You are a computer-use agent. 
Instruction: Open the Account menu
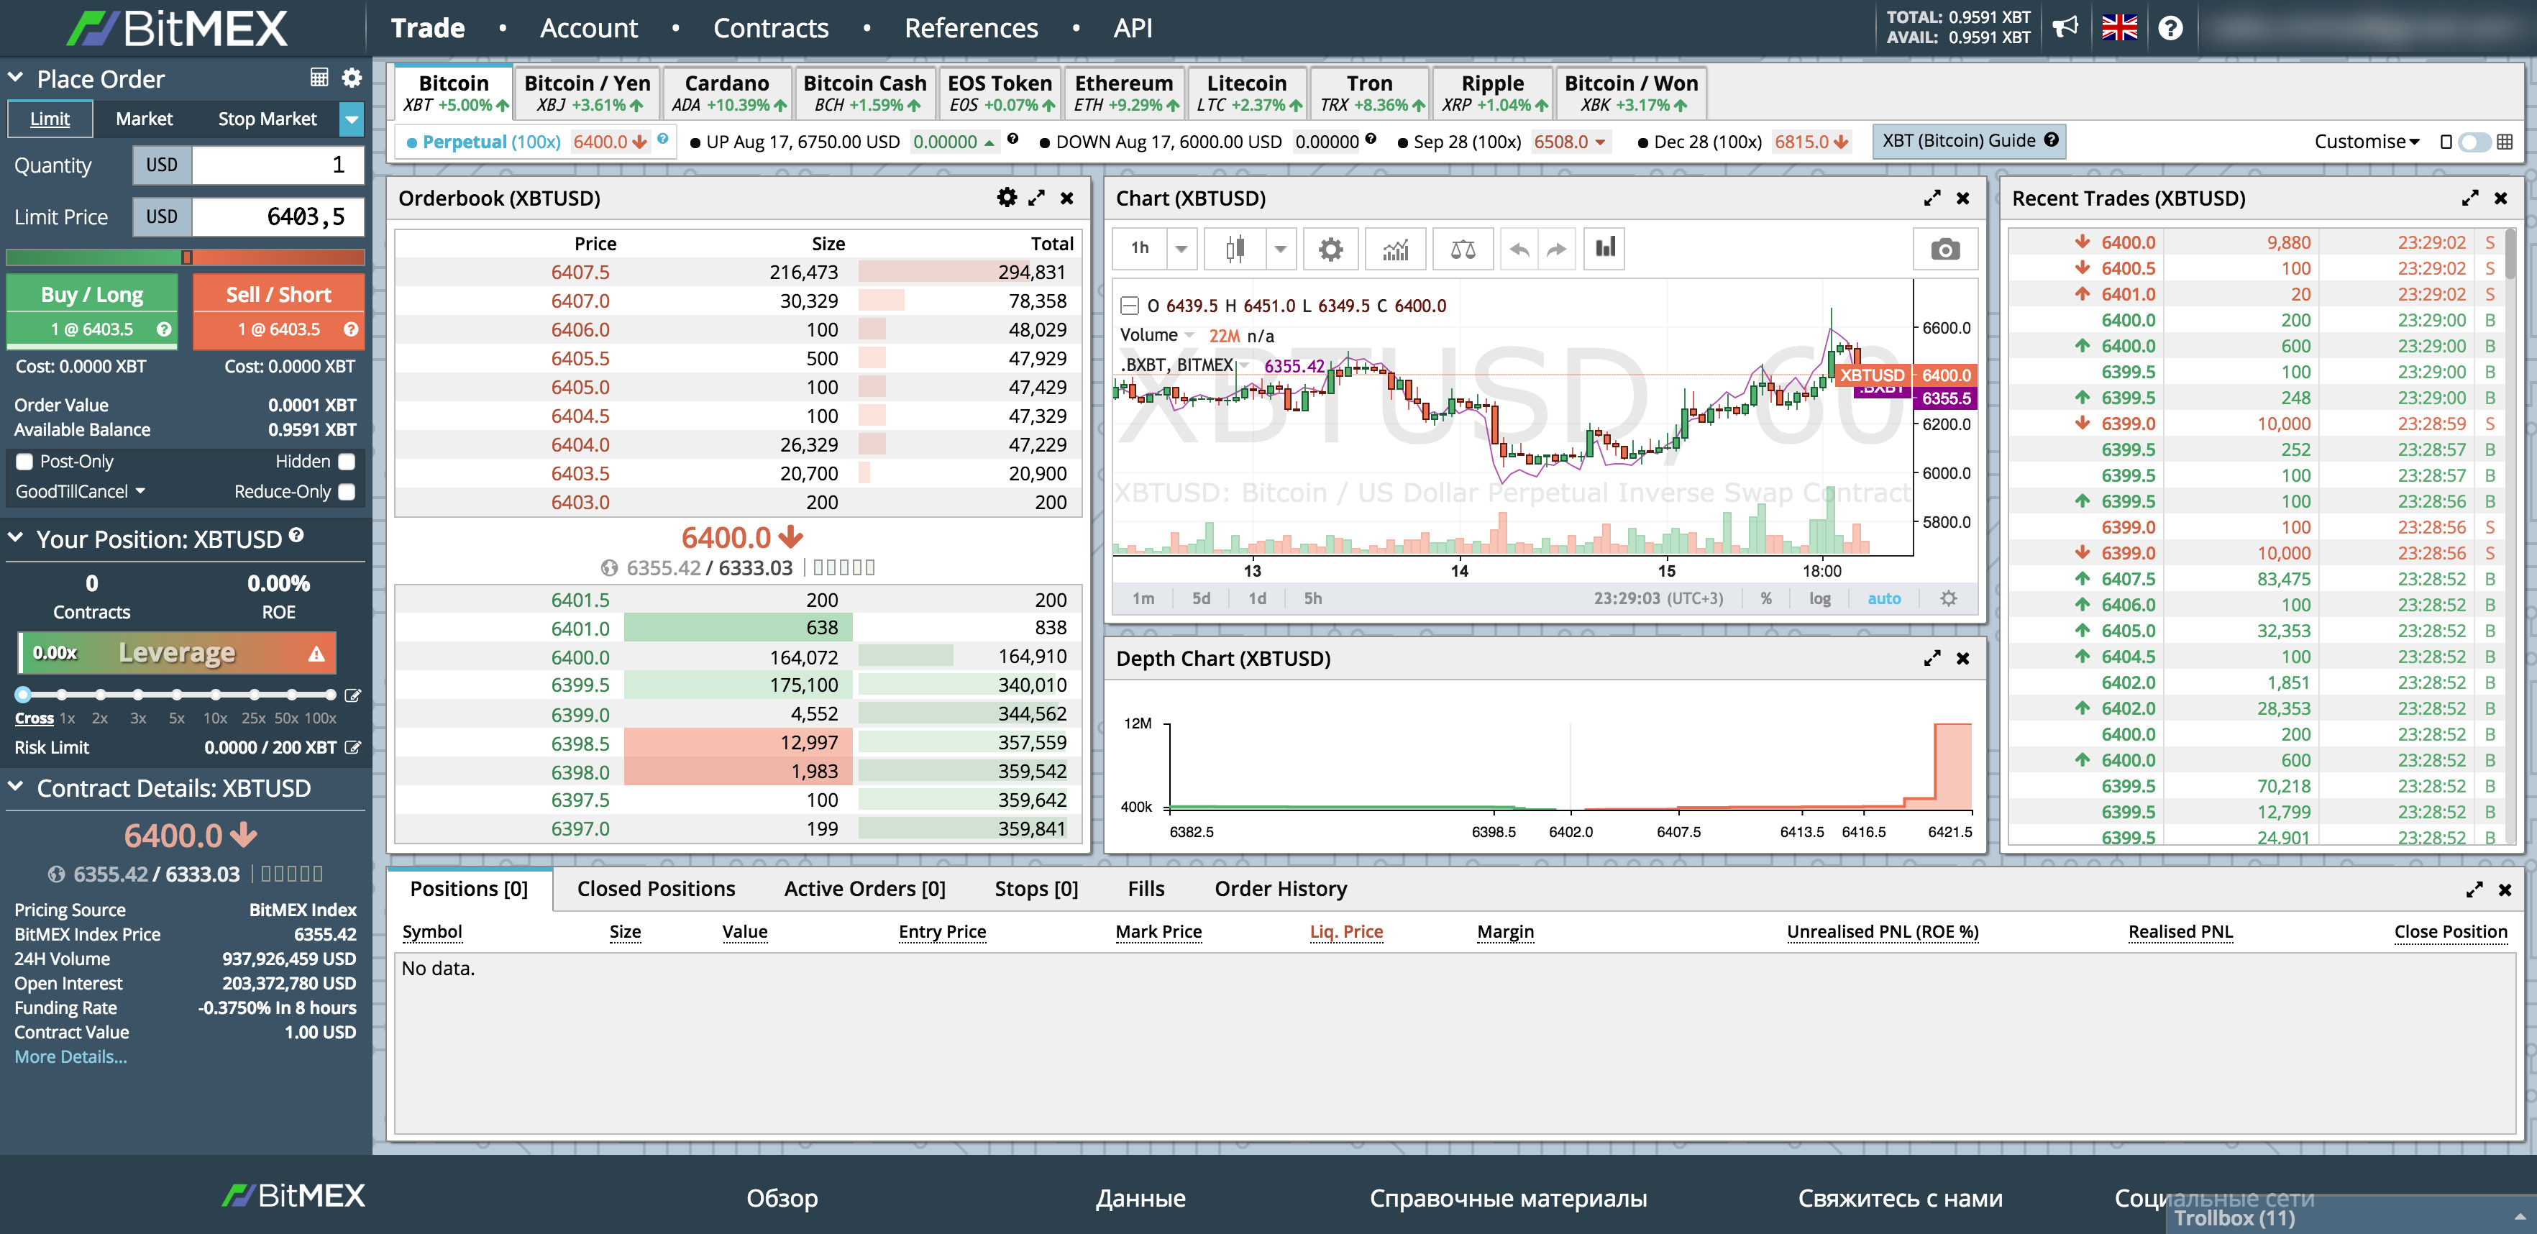coord(588,27)
